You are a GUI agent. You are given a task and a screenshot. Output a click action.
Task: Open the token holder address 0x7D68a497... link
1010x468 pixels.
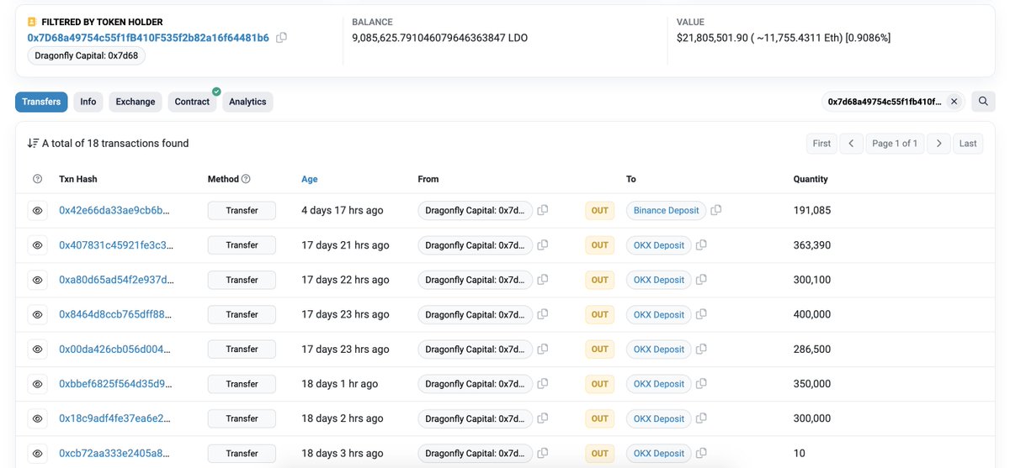coord(148,38)
